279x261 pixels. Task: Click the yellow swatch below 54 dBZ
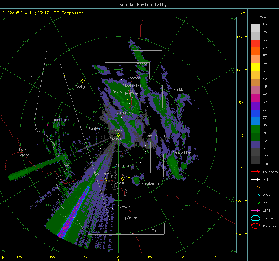pyautogui.click(x=255, y=67)
